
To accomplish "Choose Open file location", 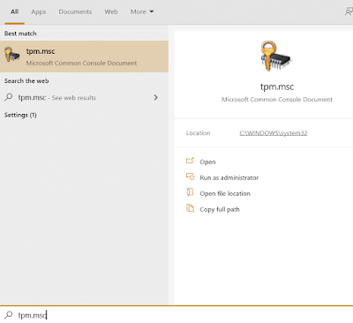I will [x=225, y=193].
